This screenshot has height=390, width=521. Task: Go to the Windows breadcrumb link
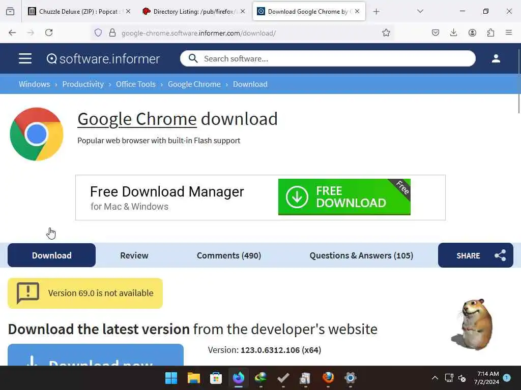coord(34,84)
